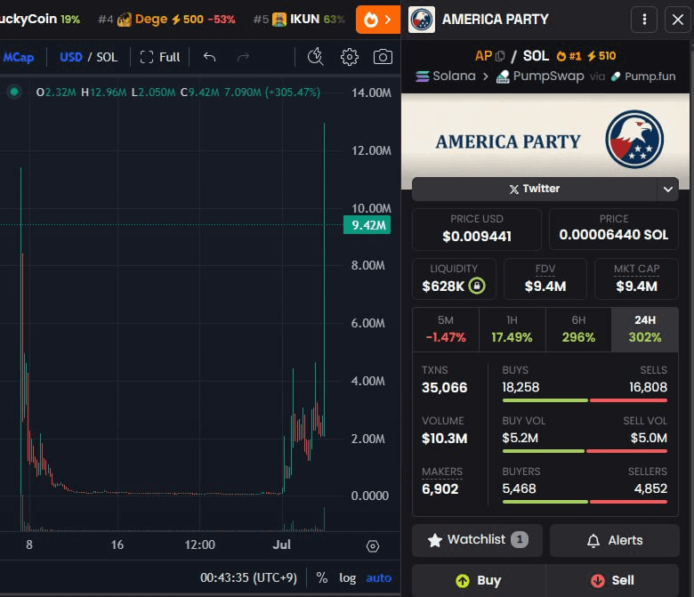The image size is (694, 597).
Task: Toggle auto scale on chart
Action: coord(378,577)
